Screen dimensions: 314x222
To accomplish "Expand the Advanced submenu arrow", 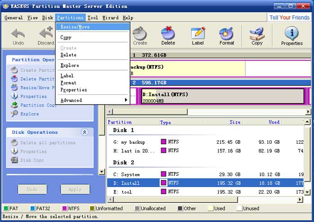I will [126, 100].
